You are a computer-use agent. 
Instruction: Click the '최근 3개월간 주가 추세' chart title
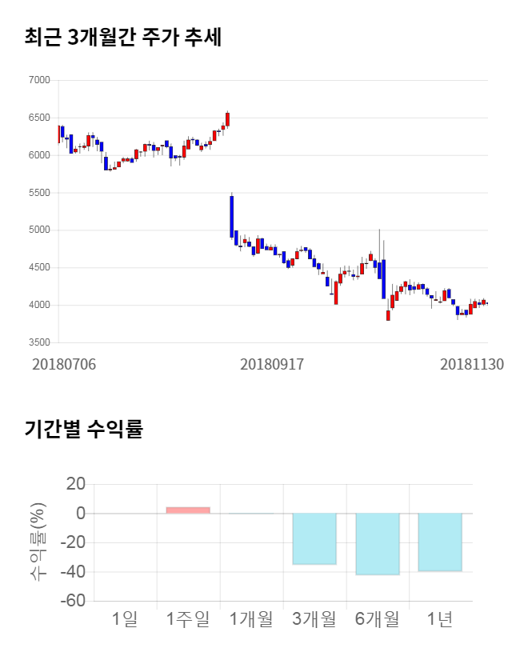tap(122, 37)
